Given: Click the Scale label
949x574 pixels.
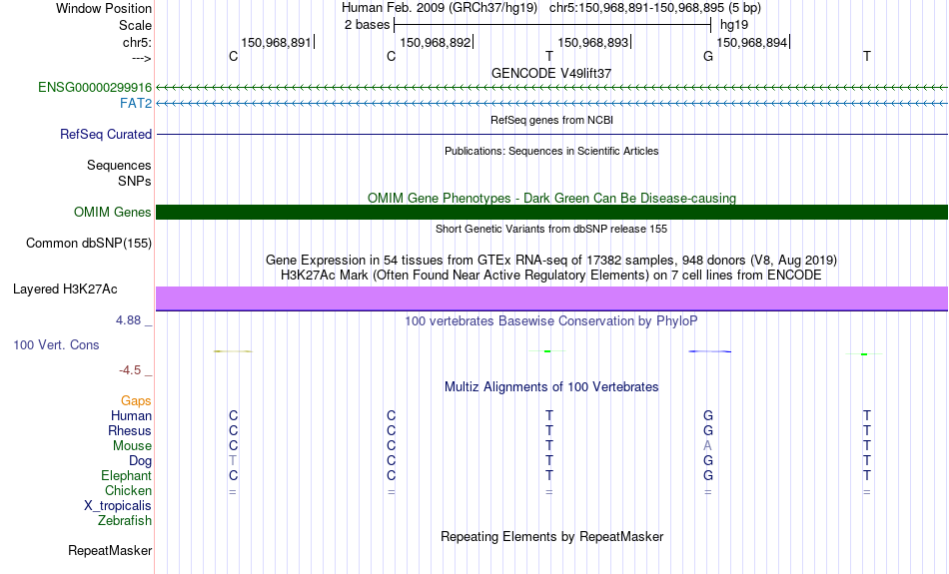Looking at the screenshot, I should coord(136,25).
